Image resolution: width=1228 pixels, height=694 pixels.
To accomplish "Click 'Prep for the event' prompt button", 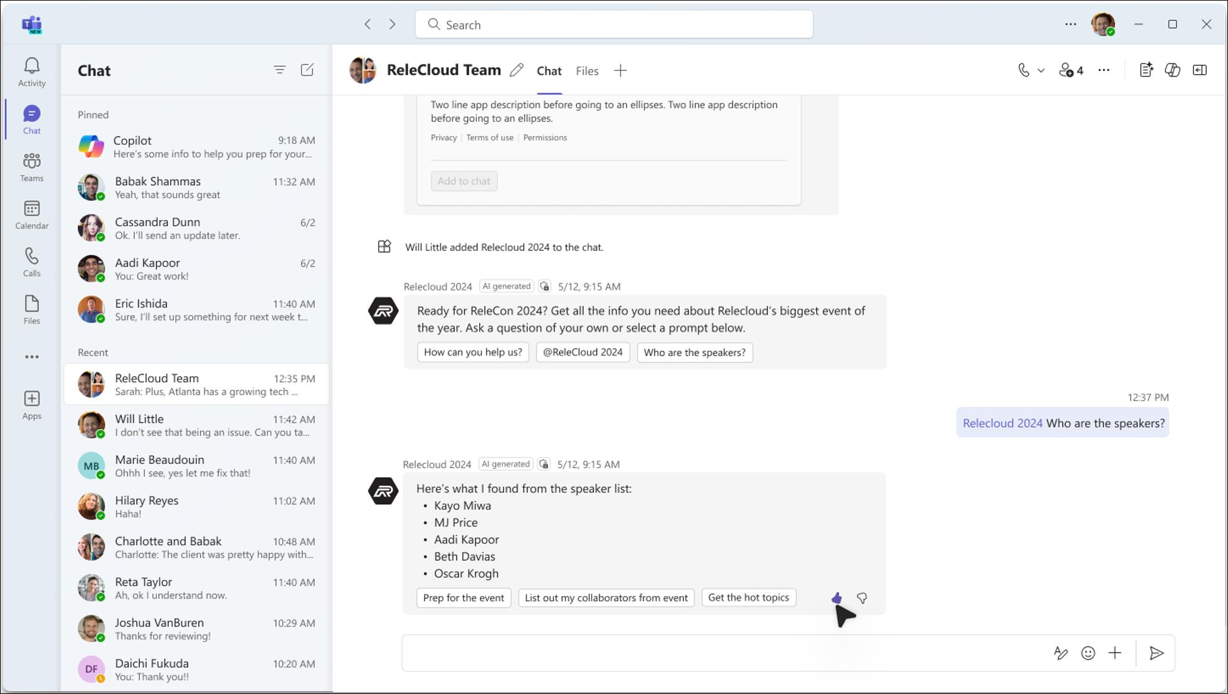I will click(x=463, y=597).
